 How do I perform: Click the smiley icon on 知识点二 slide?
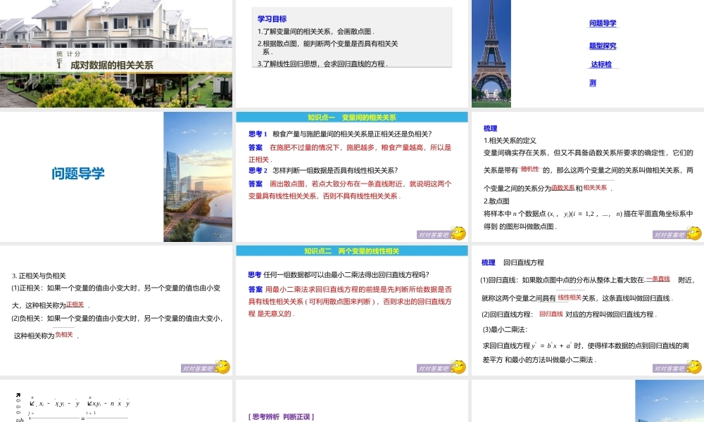pyautogui.click(x=457, y=366)
